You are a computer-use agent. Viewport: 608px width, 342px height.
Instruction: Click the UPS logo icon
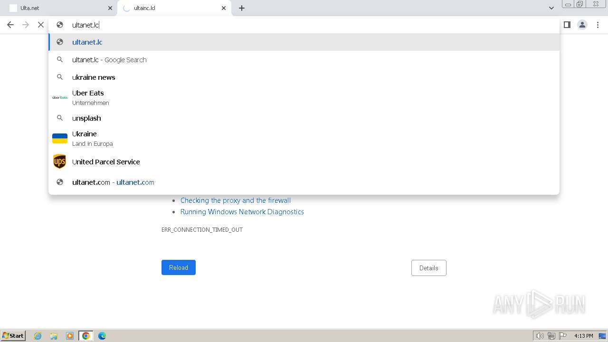pos(60,162)
